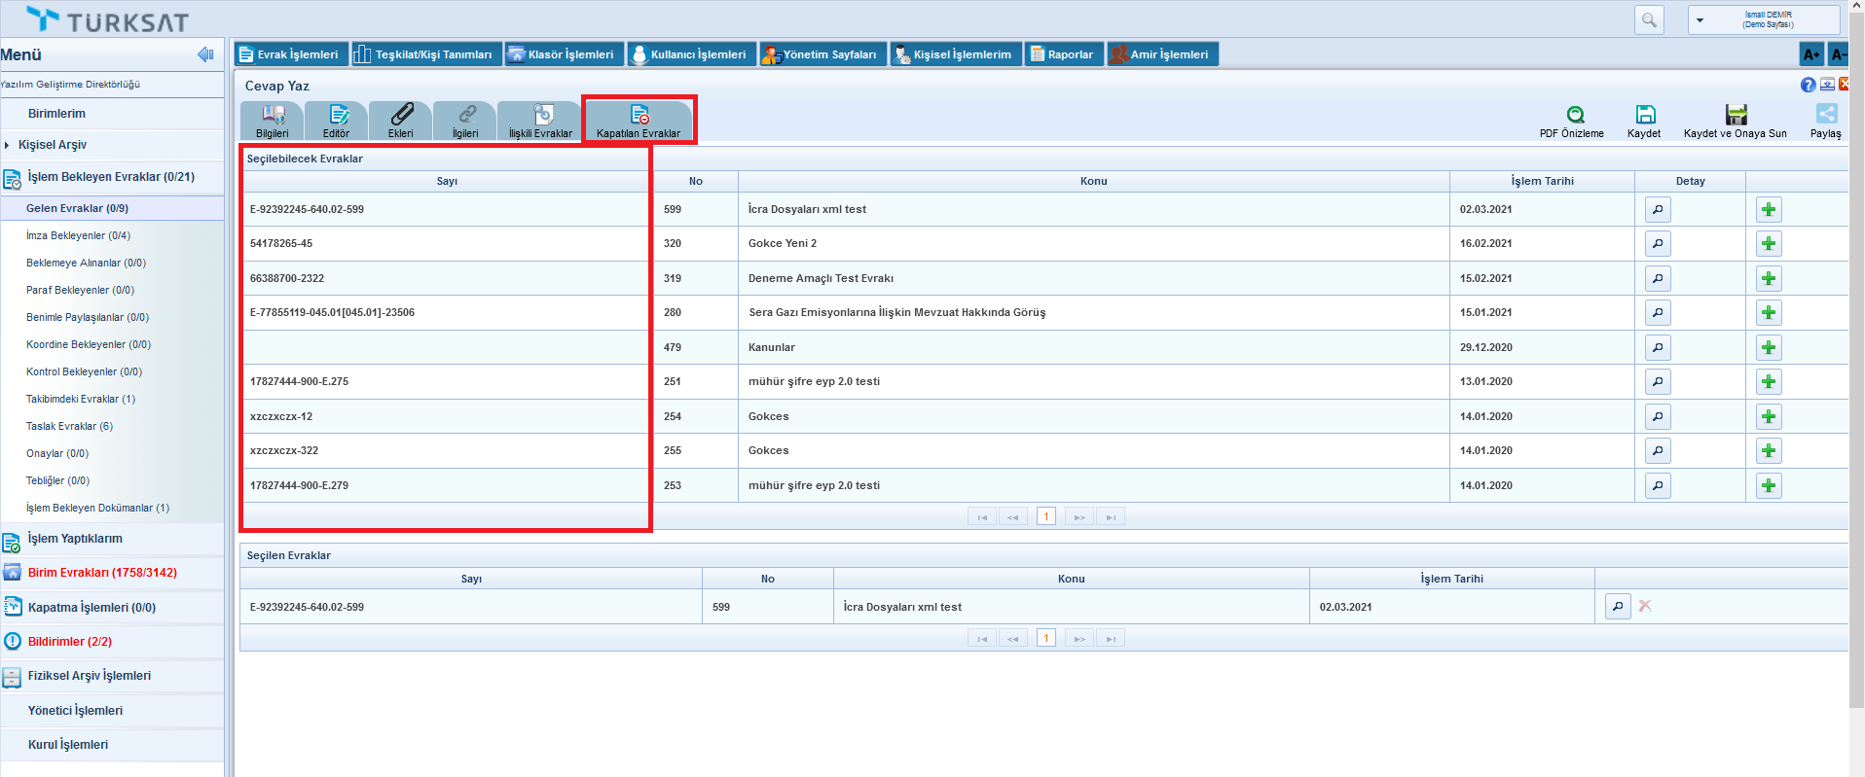View details of the Kanunlar document
Image resolution: width=1865 pixels, height=777 pixels.
coord(1657,348)
